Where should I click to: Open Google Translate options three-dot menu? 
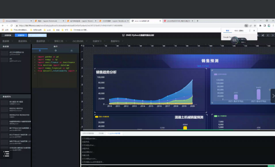(250, 30)
